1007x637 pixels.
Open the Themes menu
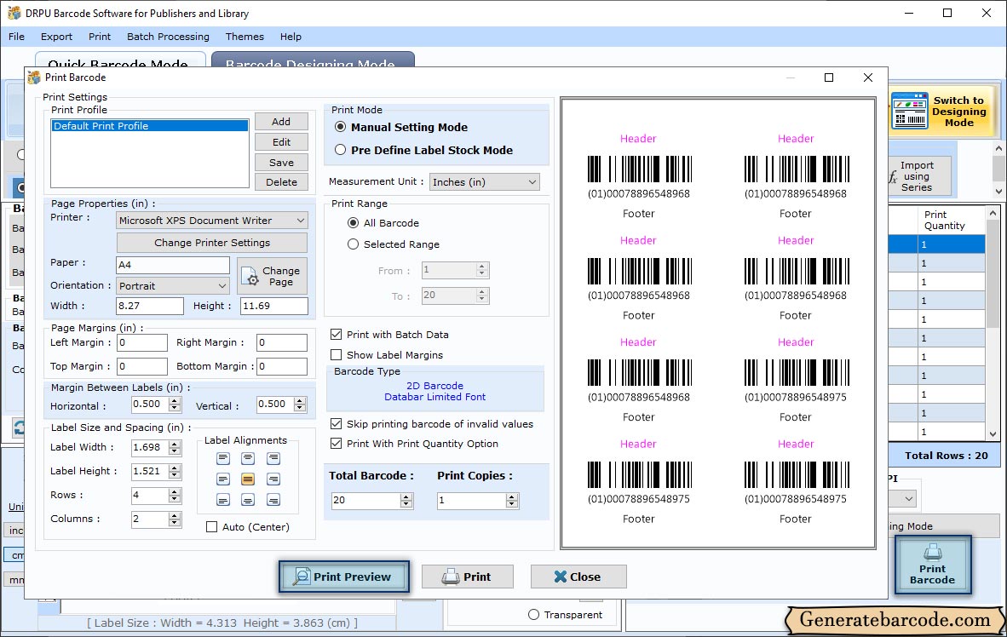pos(245,37)
